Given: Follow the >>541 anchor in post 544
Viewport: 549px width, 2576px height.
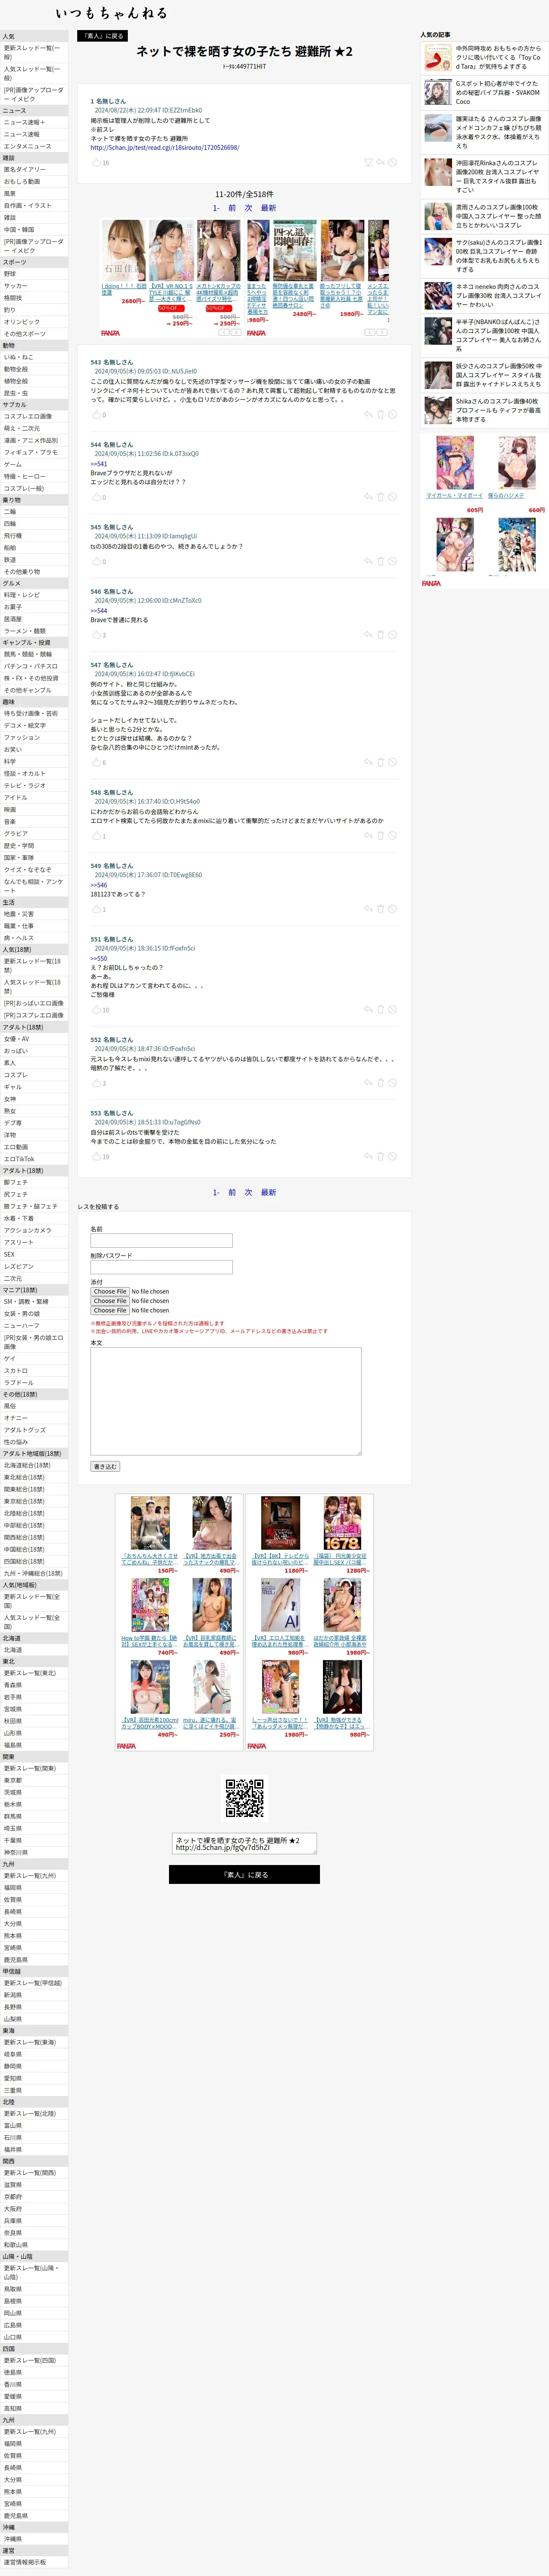Looking at the screenshot, I should pyautogui.click(x=99, y=464).
